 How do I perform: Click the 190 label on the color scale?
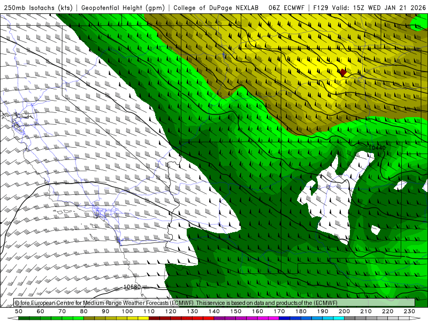[323, 311]
